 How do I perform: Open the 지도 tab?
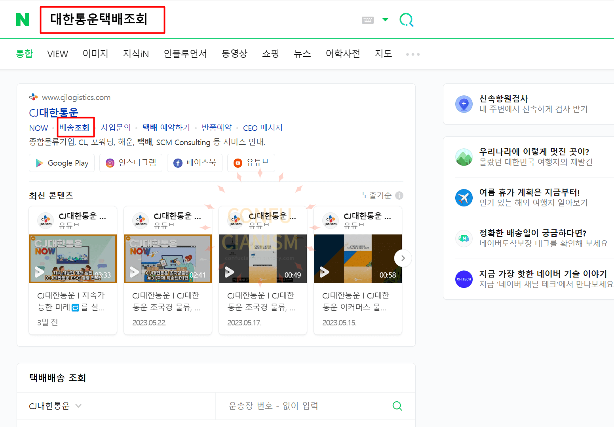coord(383,54)
